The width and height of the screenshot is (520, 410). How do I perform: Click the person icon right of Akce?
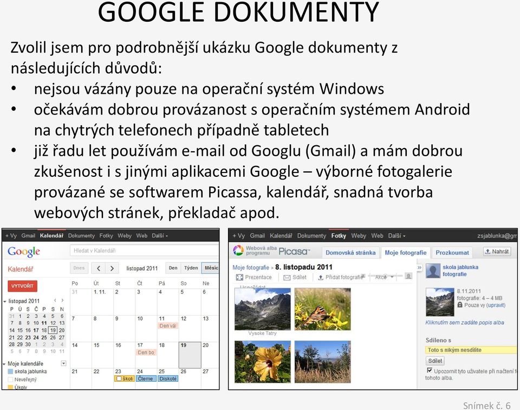coord(409,276)
